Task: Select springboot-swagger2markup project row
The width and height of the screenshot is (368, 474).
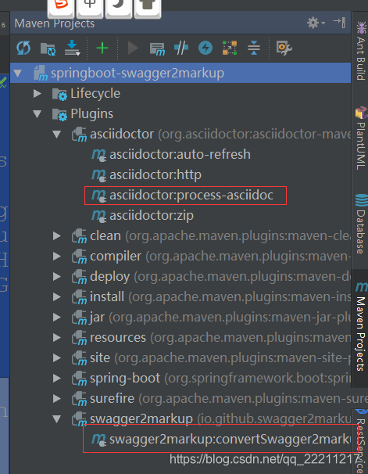Action: click(180, 74)
